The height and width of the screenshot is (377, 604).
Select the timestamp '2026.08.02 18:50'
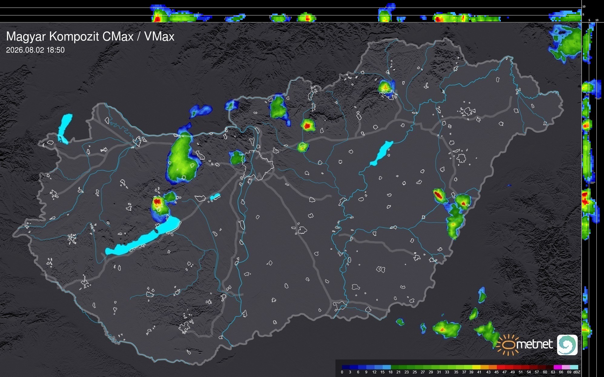point(35,50)
